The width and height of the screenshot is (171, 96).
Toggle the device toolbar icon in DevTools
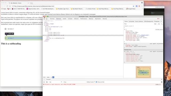coord(47,19)
